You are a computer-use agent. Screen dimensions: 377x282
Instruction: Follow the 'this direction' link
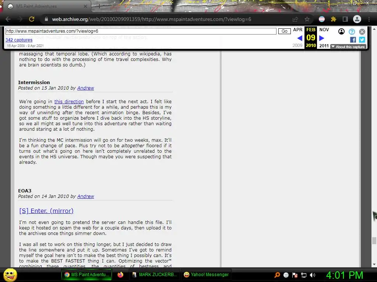[x=69, y=101]
